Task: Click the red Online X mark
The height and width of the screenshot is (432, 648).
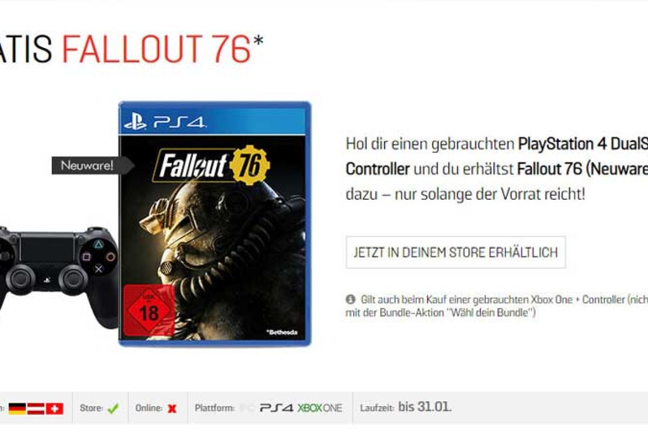Action: (x=172, y=409)
